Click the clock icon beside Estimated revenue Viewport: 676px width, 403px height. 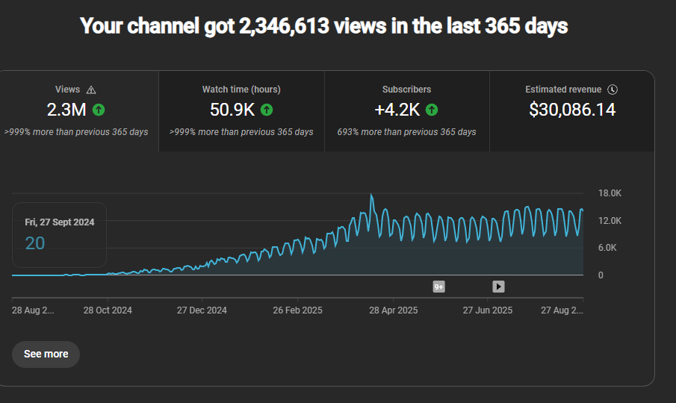[x=613, y=90]
